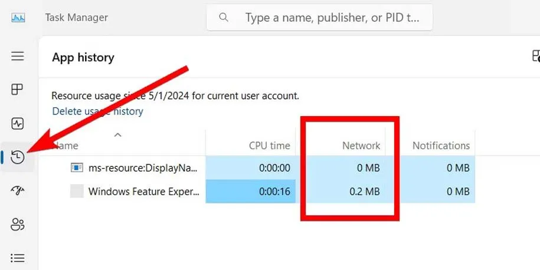Open the Users sidebar icon

tap(18, 224)
